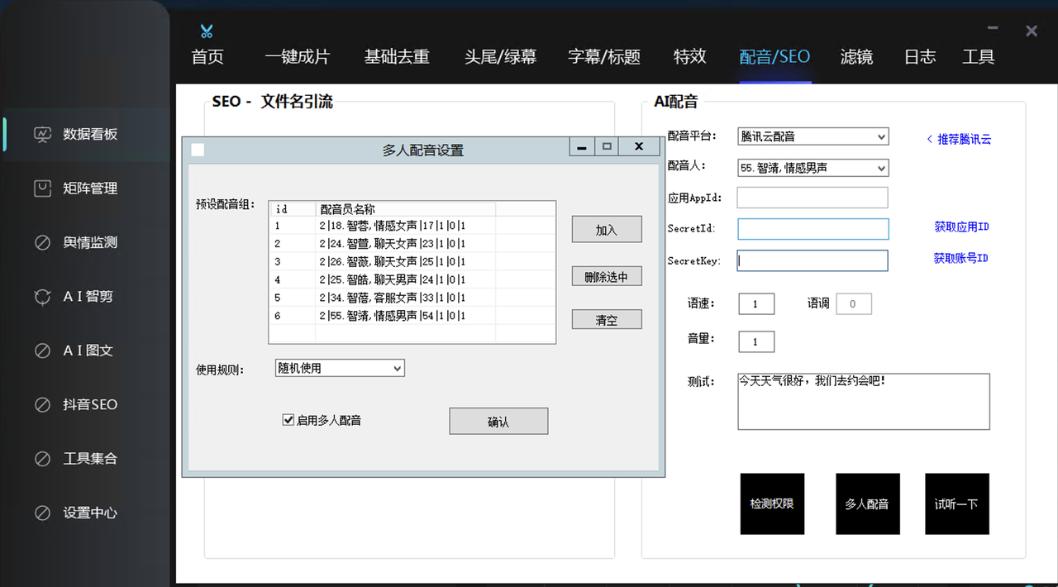1058x587 pixels.
Task: Click the 获取应用ID link
Action: [x=961, y=227]
